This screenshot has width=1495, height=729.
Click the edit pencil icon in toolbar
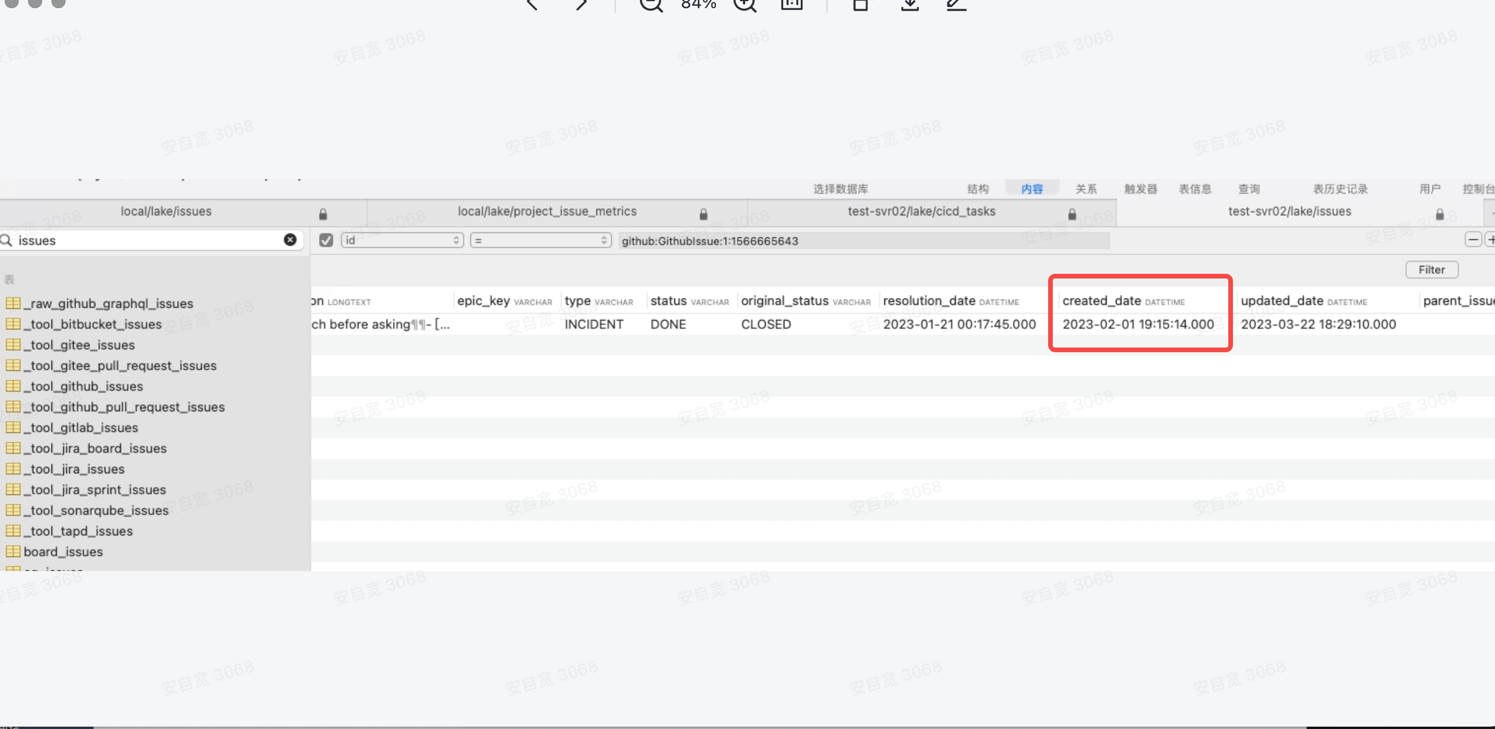pyautogui.click(x=956, y=5)
